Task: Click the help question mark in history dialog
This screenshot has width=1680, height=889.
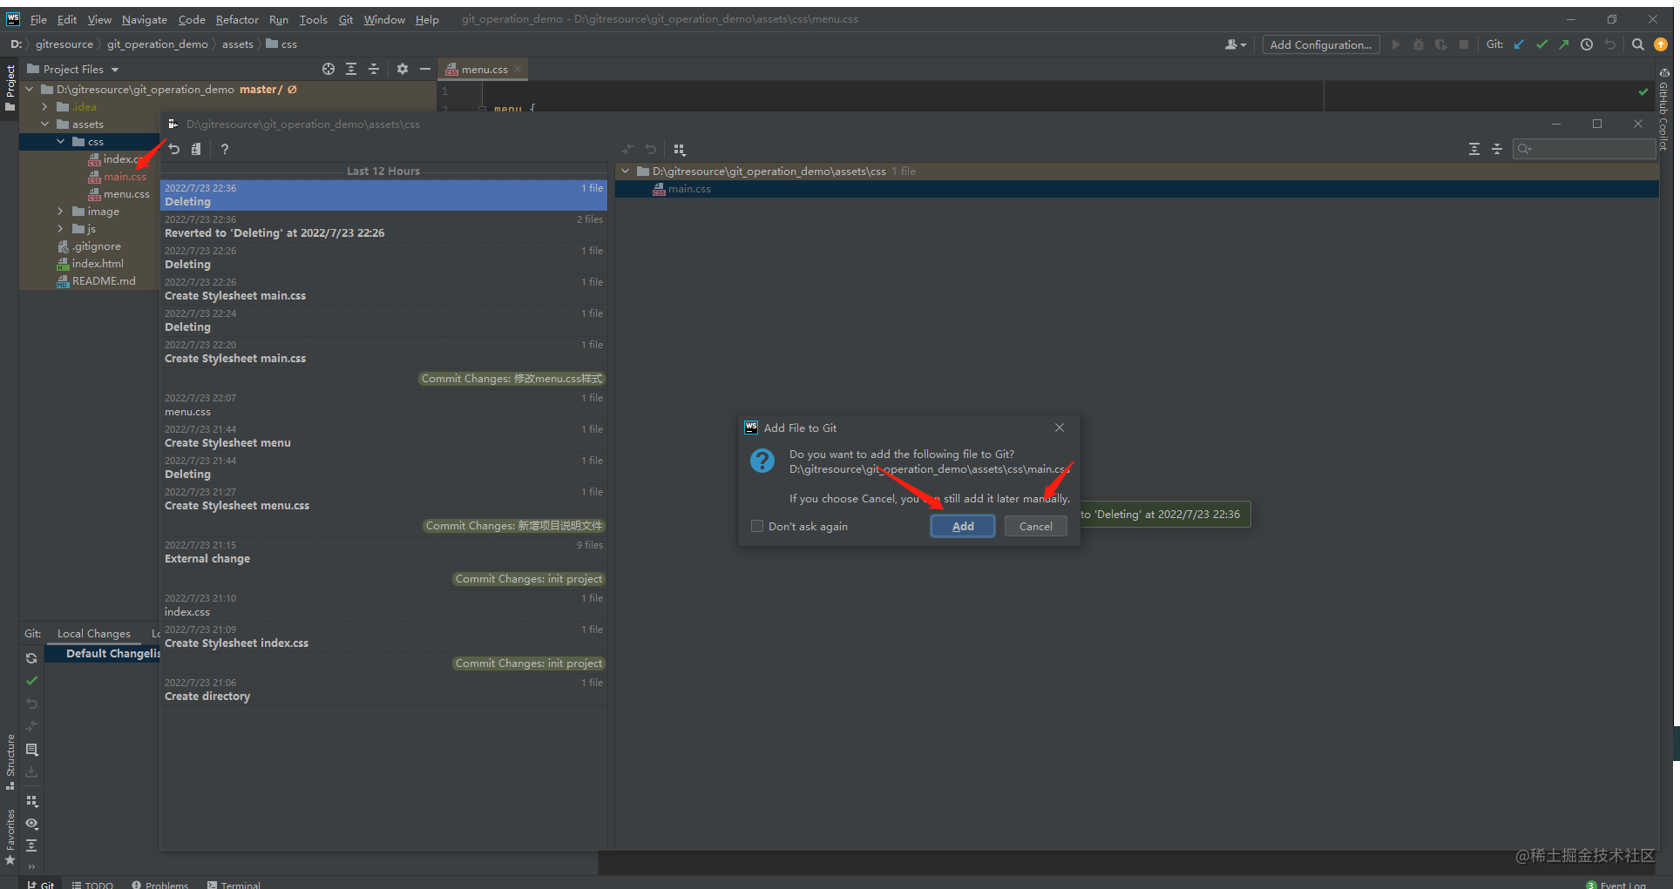Action: point(225,149)
